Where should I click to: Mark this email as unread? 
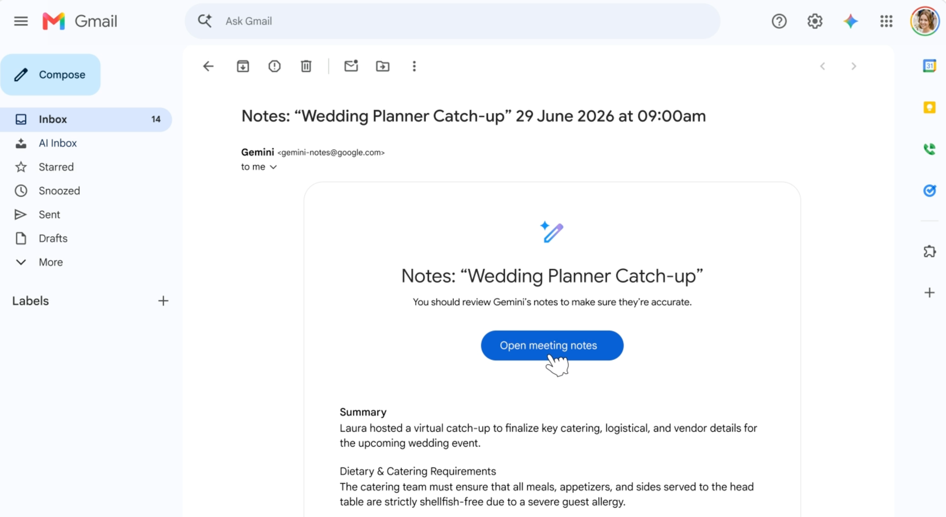click(x=351, y=66)
